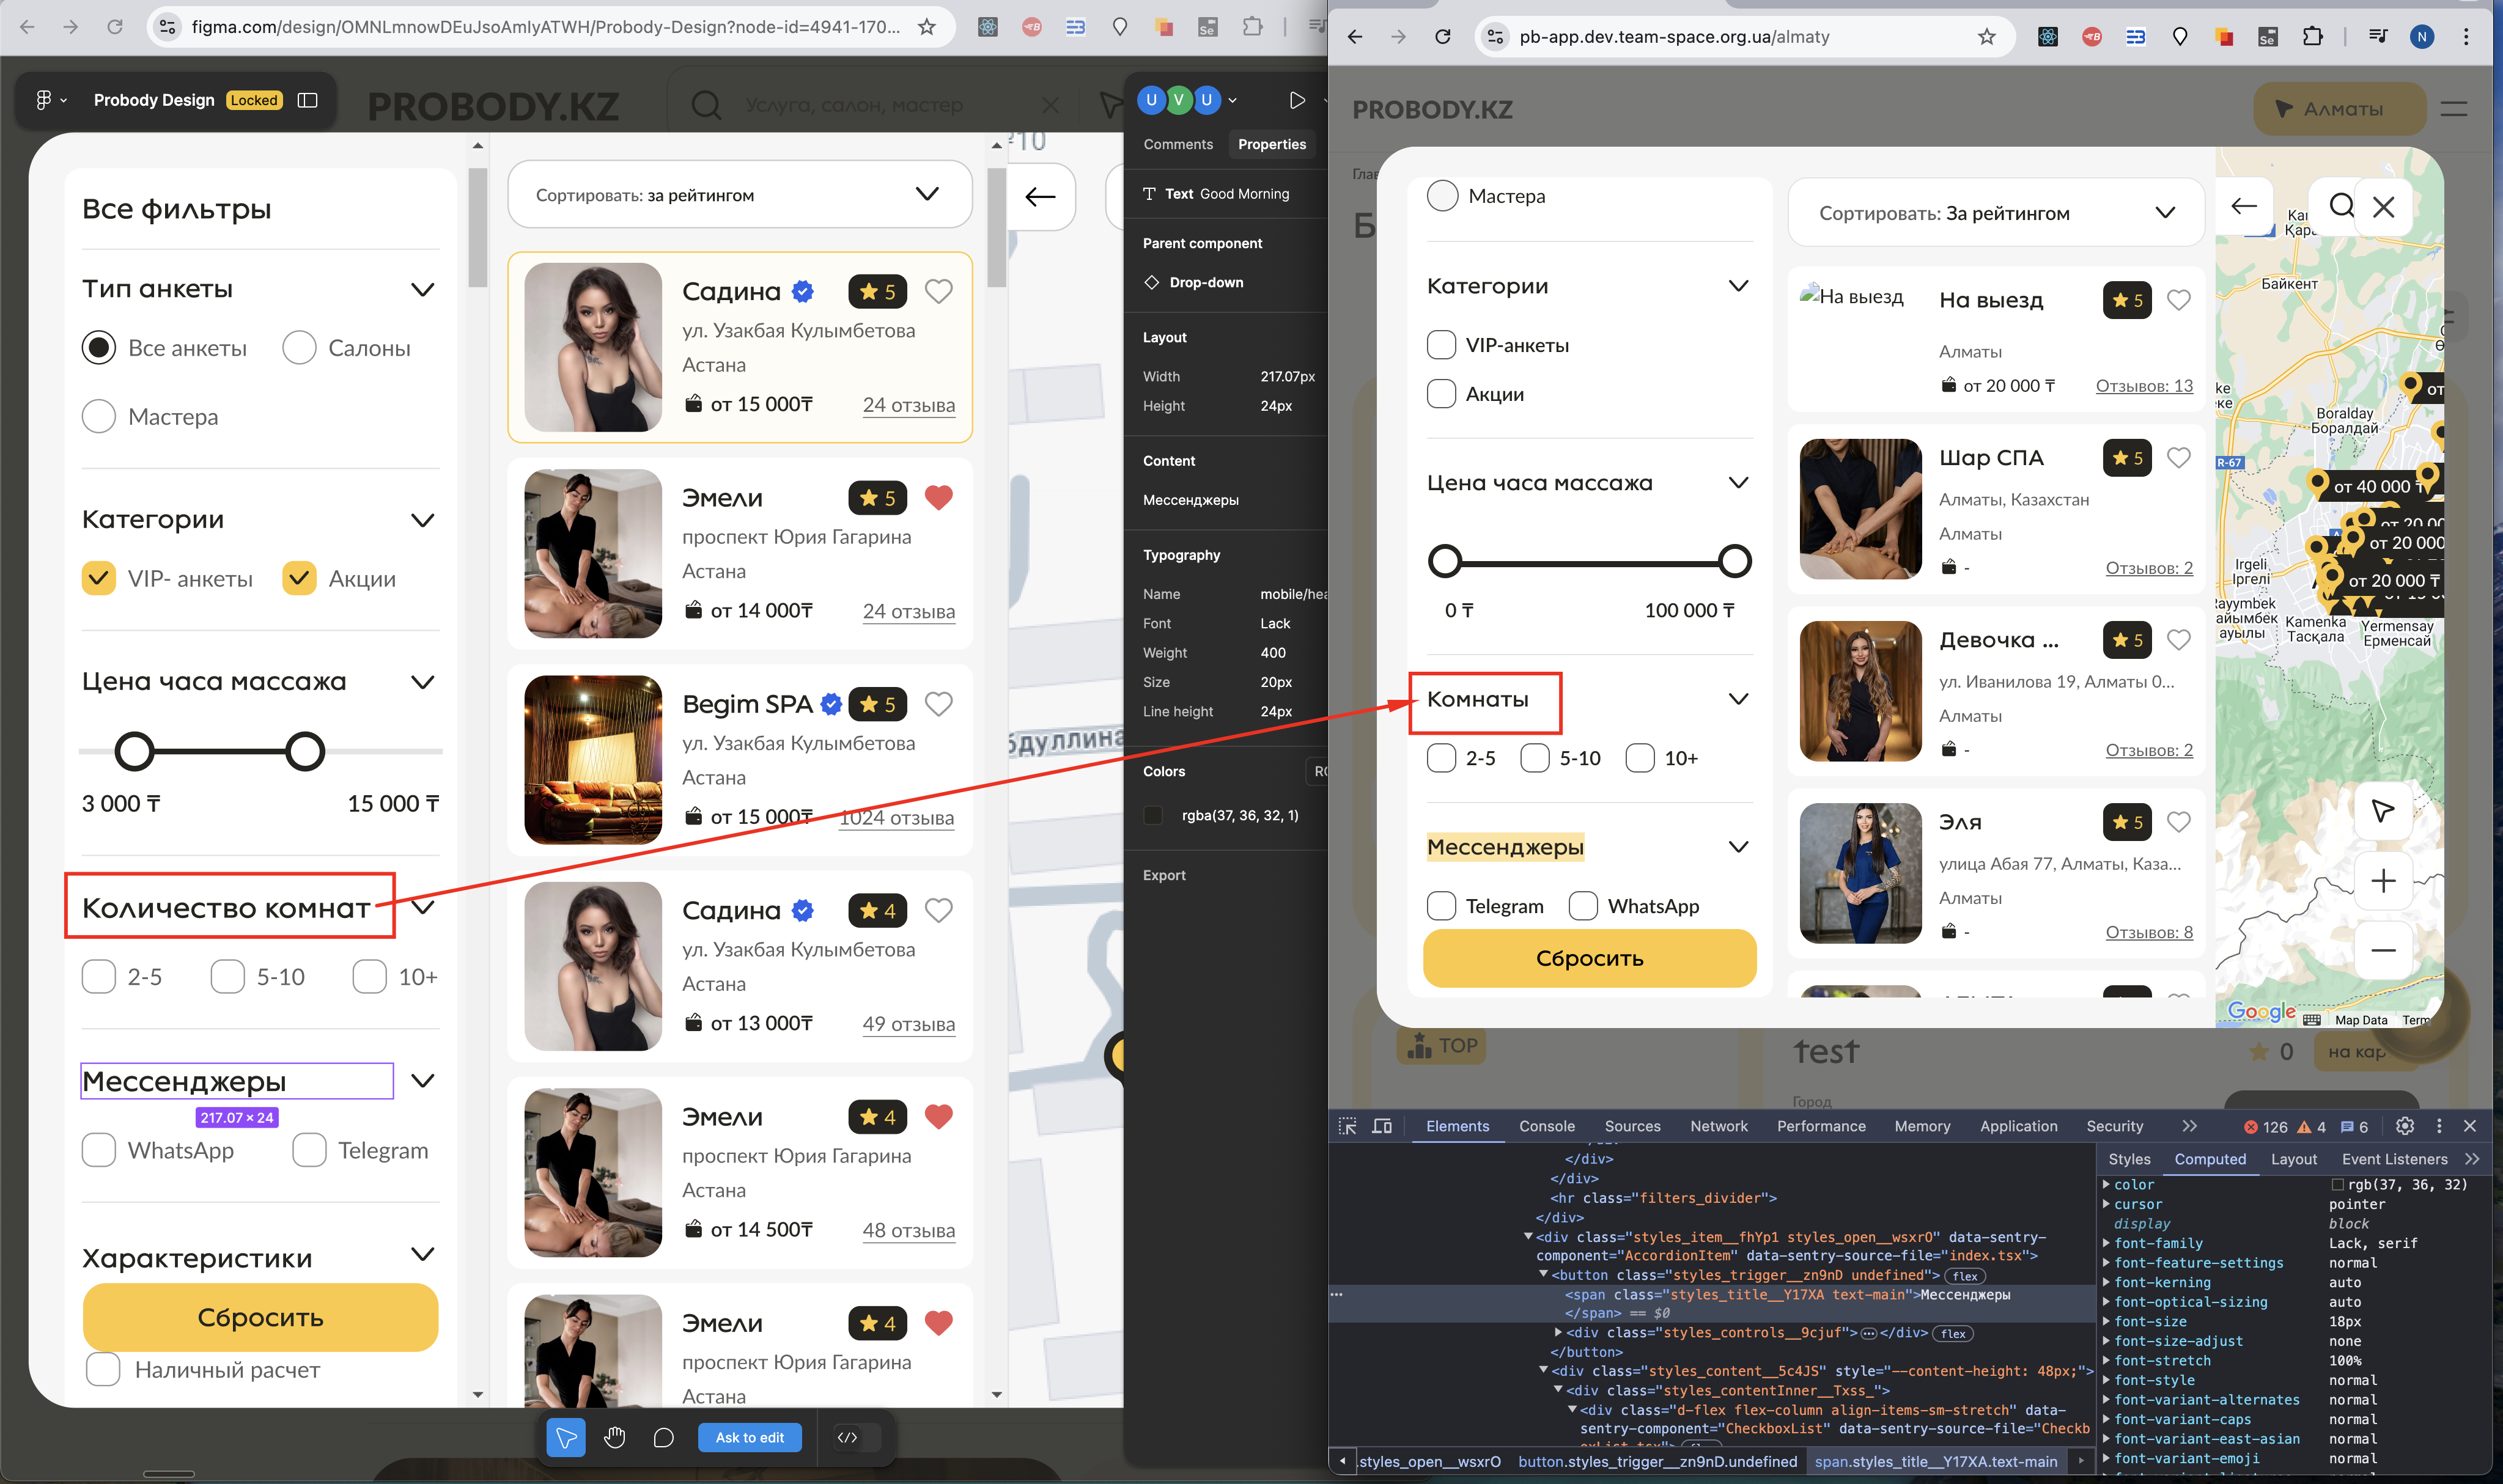Click the Figma present play icon
Screen dimensions: 2503x1484
[1297, 100]
